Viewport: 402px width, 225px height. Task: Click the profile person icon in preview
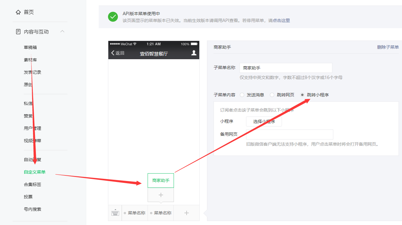(x=194, y=53)
